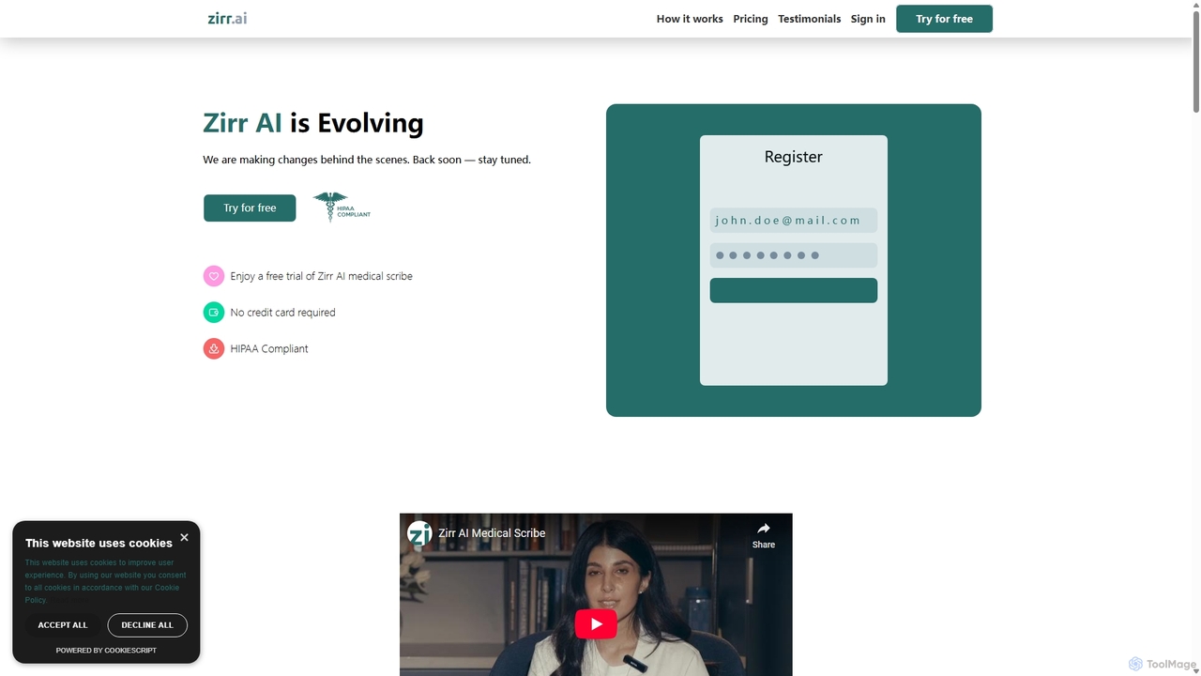Click Sign in link
1201x676 pixels.
868,19
